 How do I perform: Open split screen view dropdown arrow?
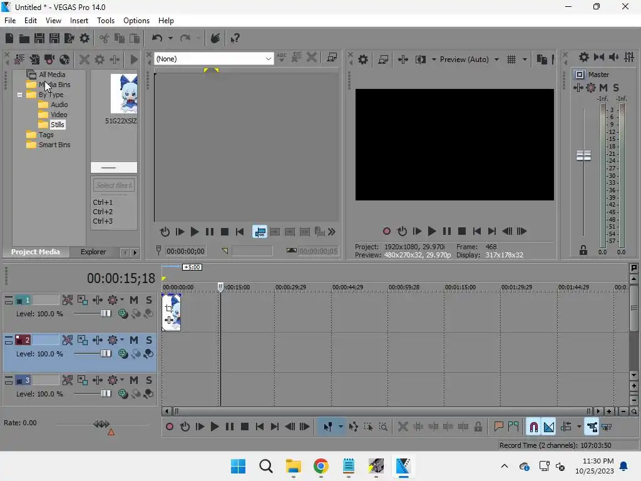pos(434,59)
